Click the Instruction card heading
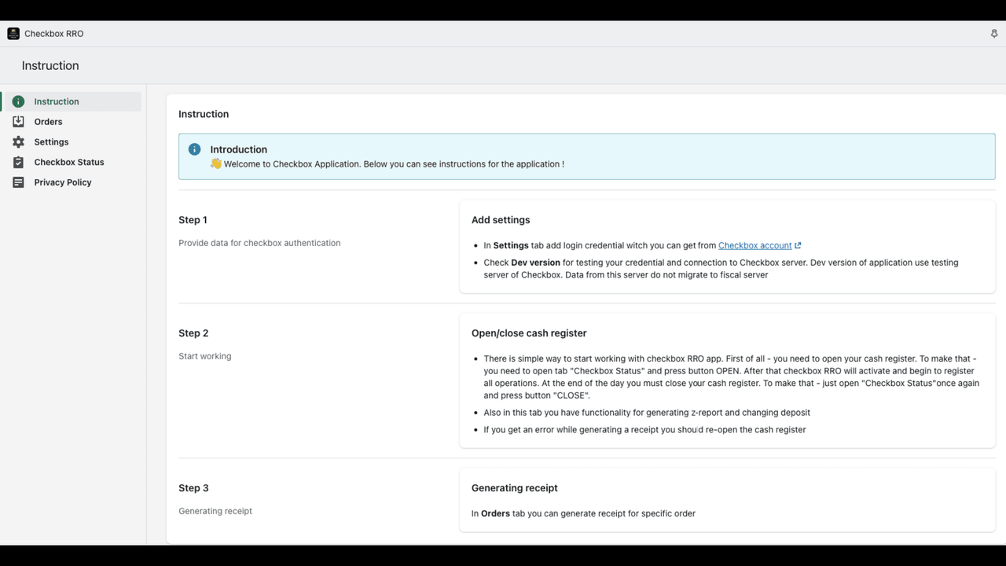The height and width of the screenshot is (566, 1006). click(204, 114)
